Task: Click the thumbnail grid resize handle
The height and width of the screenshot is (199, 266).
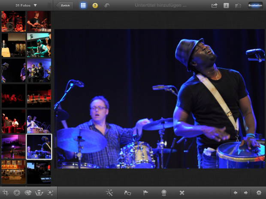Action: coord(49,6)
